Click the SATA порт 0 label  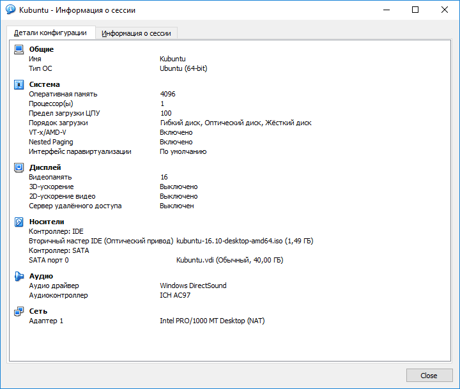49,260
